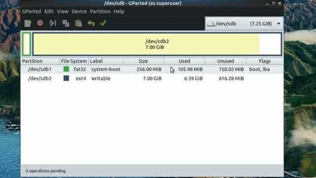Click the 6.39 GiB used value
The height and width of the screenshot is (178, 316).
coord(194,78)
